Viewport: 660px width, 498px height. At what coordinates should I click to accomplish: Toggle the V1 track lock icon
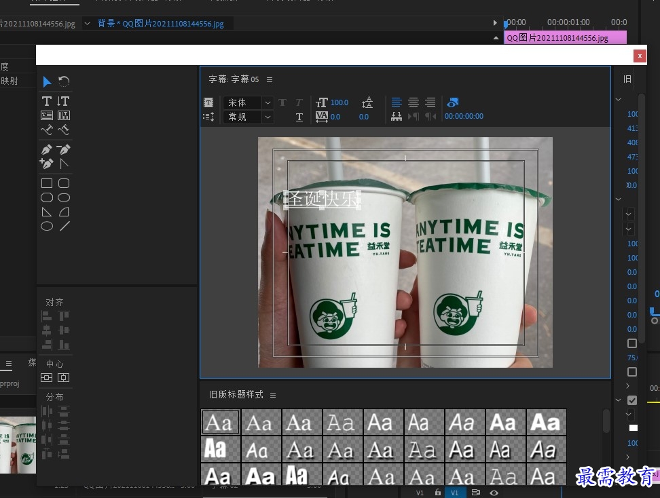tap(438, 493)
